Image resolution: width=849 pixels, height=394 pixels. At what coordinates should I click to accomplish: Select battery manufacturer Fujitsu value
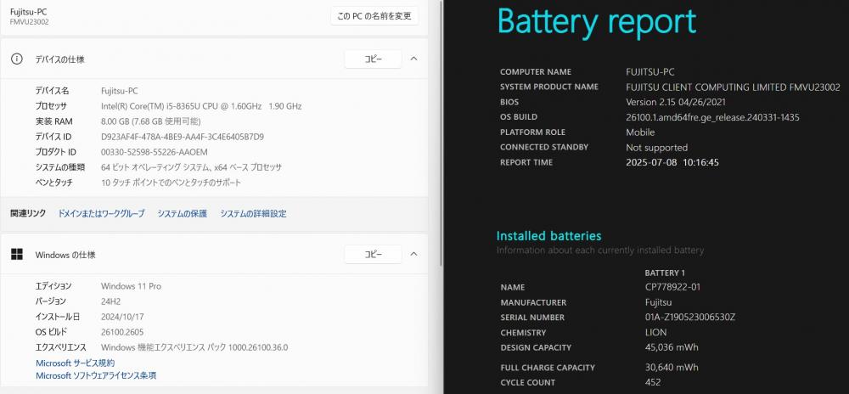pyautogui.click(x=659, y=302)
